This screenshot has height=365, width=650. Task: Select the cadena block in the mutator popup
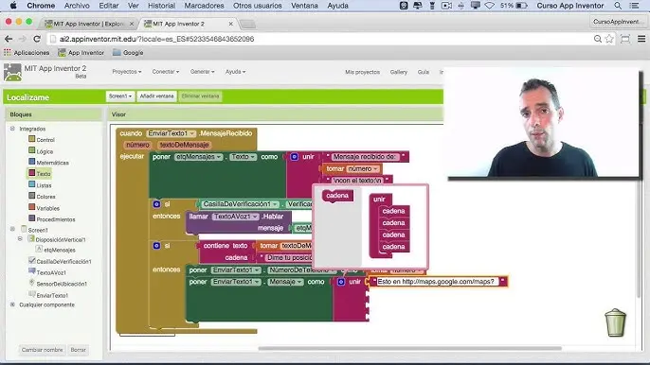[337, 196]
